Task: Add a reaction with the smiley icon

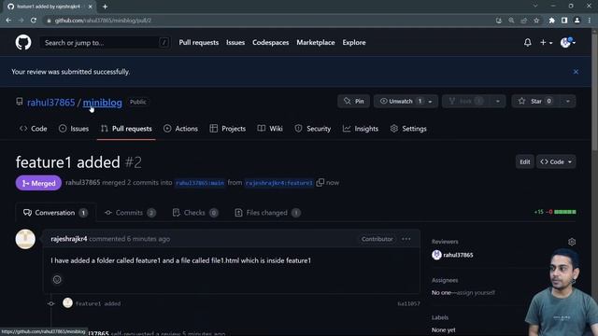Action: 57,280
